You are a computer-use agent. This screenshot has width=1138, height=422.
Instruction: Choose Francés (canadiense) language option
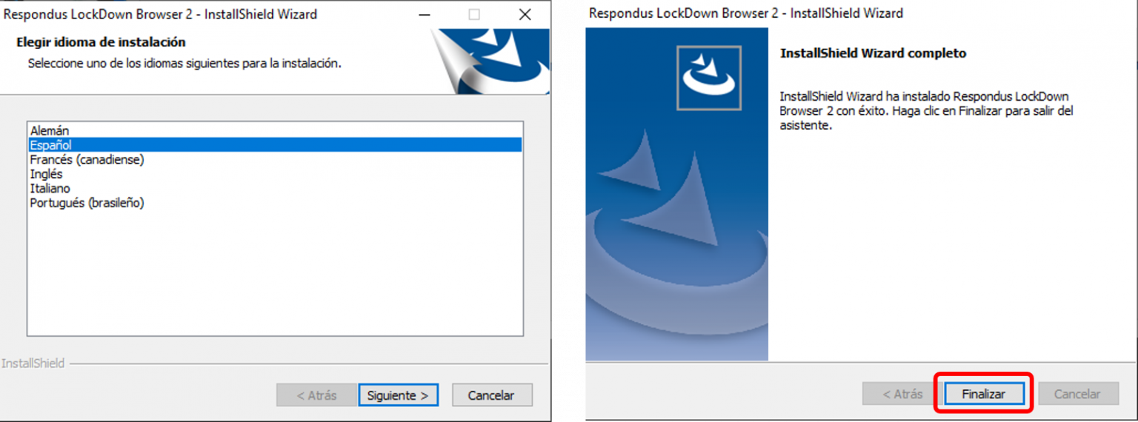pyautogui.click(x=275, y=159)
